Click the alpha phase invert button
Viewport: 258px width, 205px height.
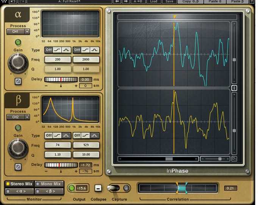pos(18,81)
